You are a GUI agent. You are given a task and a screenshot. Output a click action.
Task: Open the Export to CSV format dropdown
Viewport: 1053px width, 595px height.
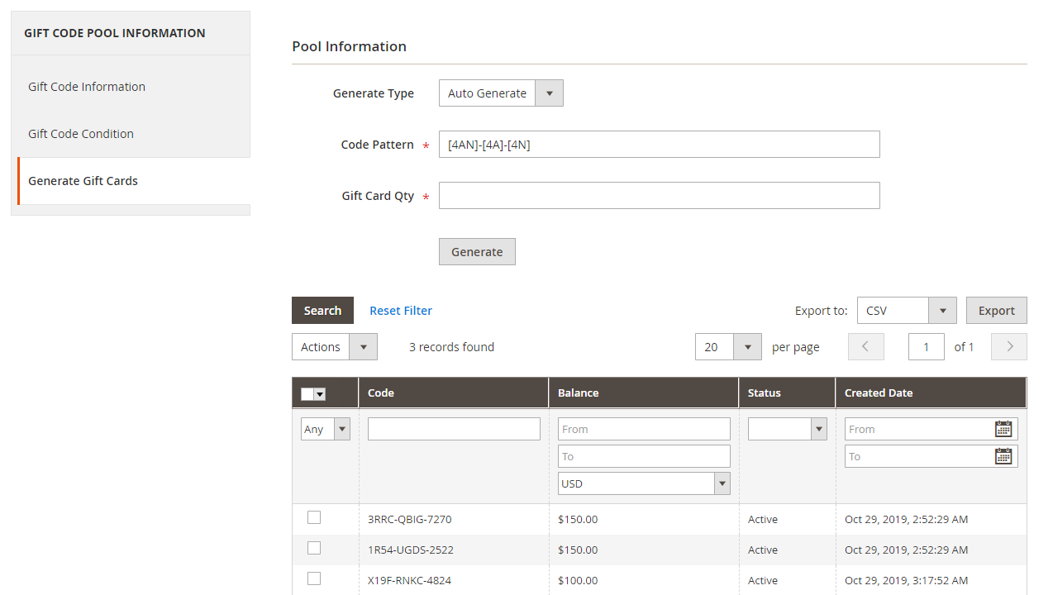[x=906, y=311]
